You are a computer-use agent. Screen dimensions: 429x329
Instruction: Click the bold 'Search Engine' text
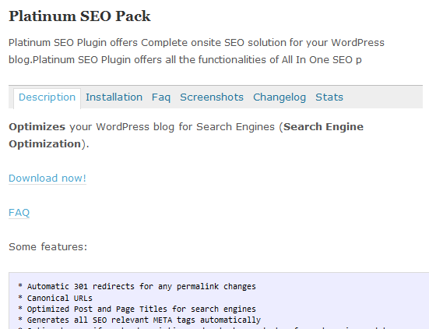click(x=323, y=127)
